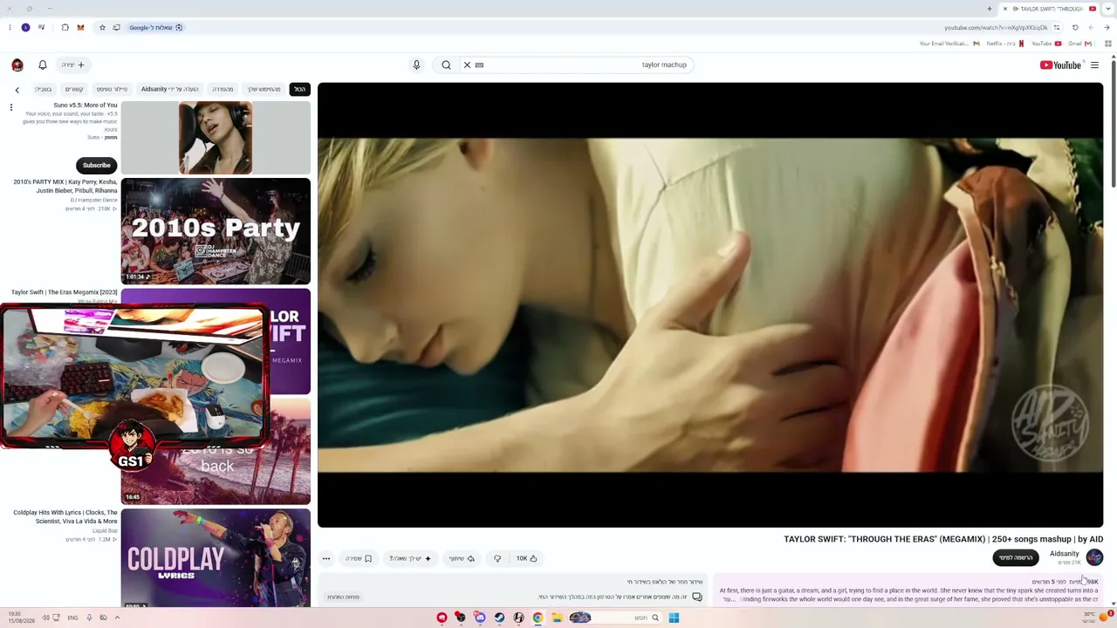Select the 'קשורים' filter chip
The image size is (1117, 628).
click(74, 89)
